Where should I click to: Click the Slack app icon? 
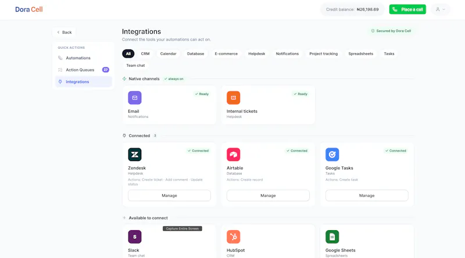tap(135, 236)
